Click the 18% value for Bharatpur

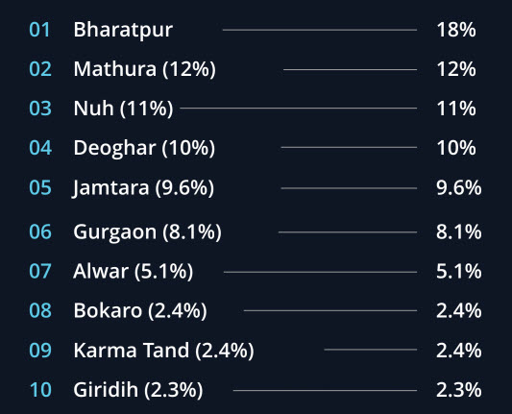click(456, 30)
